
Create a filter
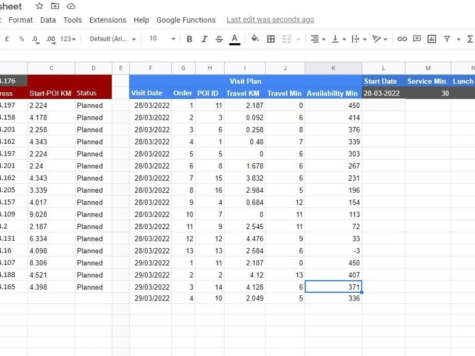[x=447, y=39]
